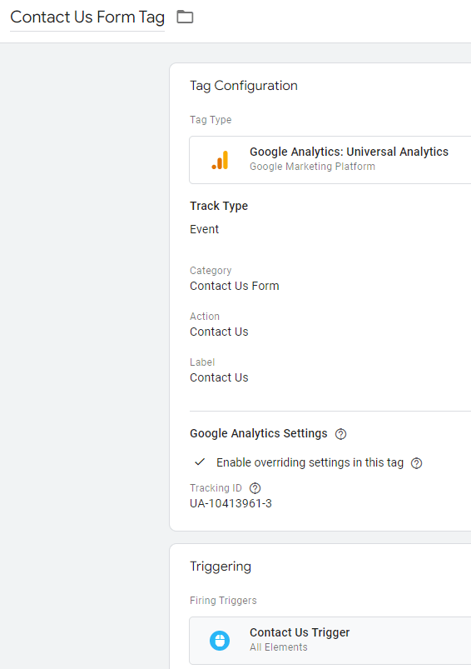This screenshot has width=471, height=669.
Task: Click the blue mouse click trigger icon
Action: [x=220, y=641]
